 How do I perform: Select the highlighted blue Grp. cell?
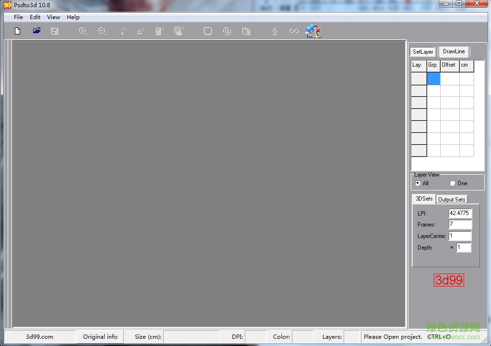pyautogui.click(x=434, y=79)
